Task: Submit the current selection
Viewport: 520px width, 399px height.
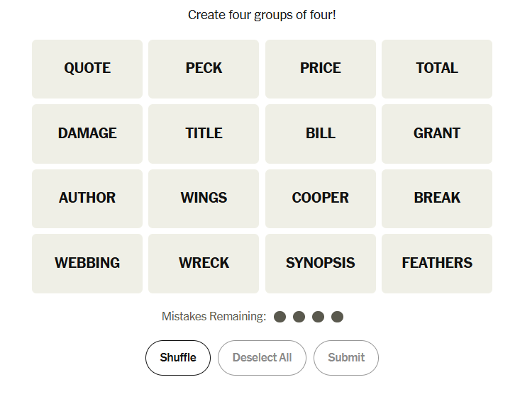Action: click(346, 358)
